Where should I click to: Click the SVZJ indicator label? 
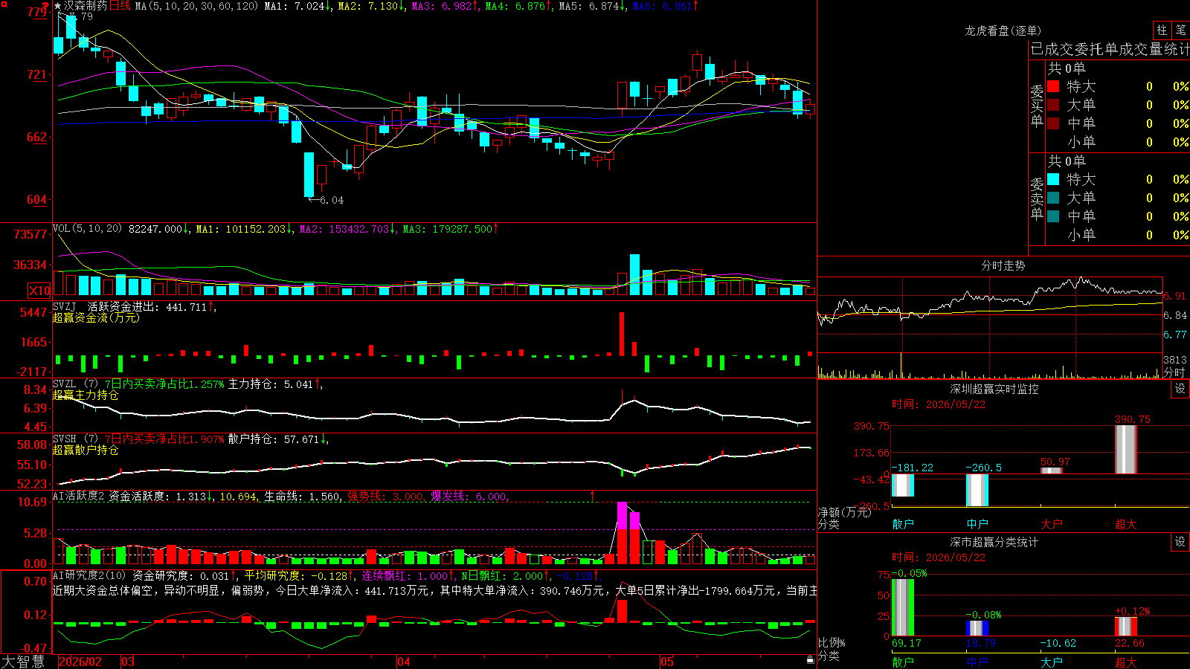point(65,306)
